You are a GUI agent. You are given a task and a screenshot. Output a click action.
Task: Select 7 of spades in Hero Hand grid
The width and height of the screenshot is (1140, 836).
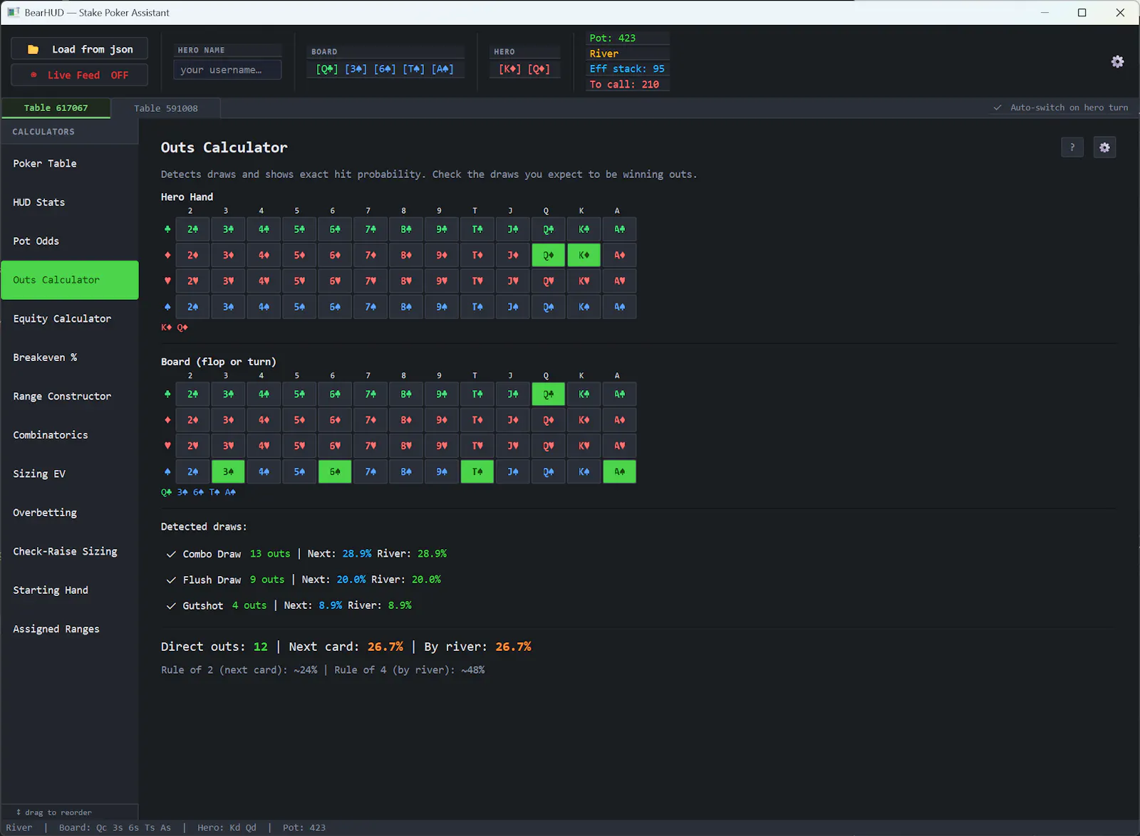(x=370, y=307)
